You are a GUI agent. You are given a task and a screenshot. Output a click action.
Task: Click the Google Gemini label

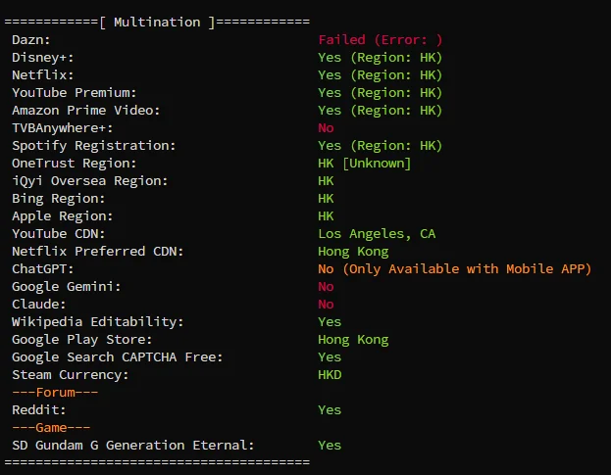click(67, 287)
